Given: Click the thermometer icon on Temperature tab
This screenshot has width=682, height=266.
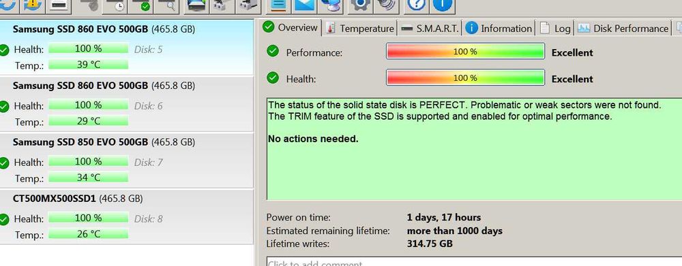Looking at the screenshot, I should (x=331, y=29).
